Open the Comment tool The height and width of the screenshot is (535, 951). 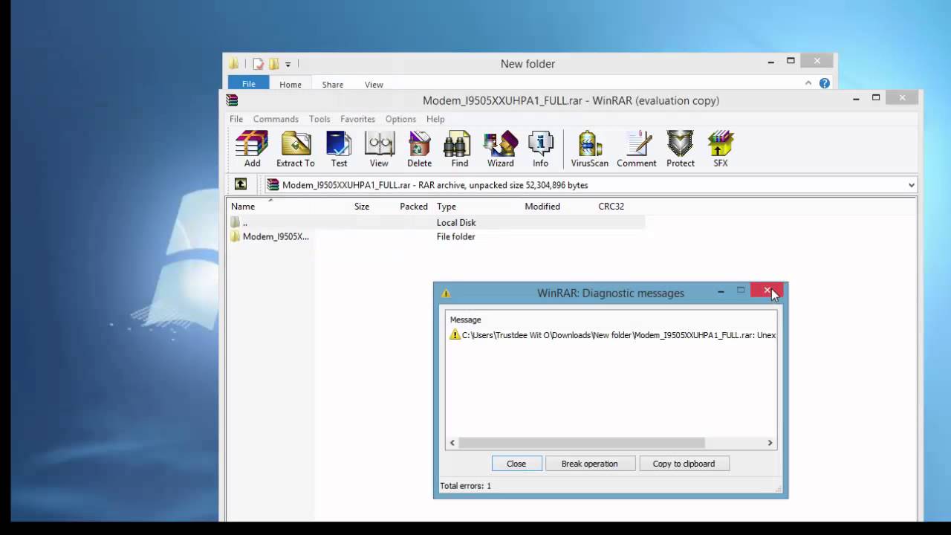637,149
